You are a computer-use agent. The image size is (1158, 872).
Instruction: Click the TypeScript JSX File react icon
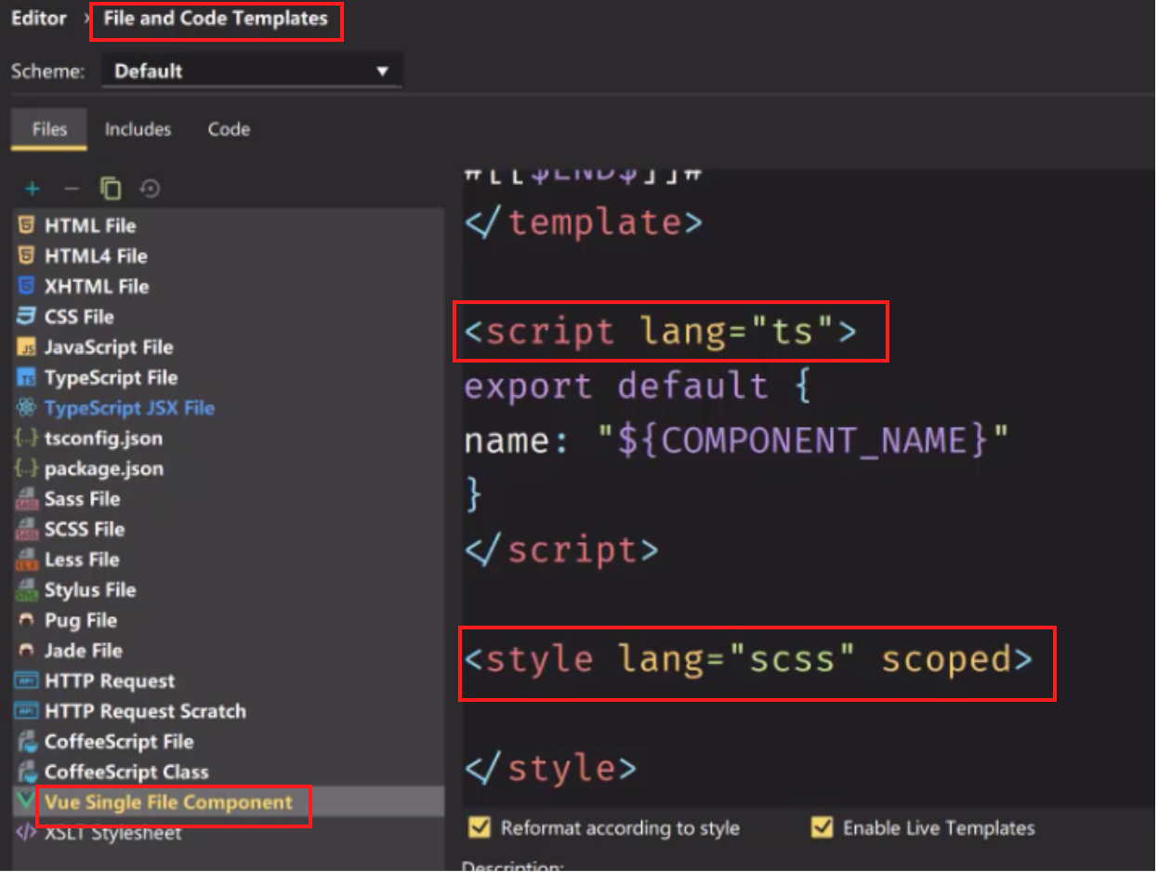[27, 407]
